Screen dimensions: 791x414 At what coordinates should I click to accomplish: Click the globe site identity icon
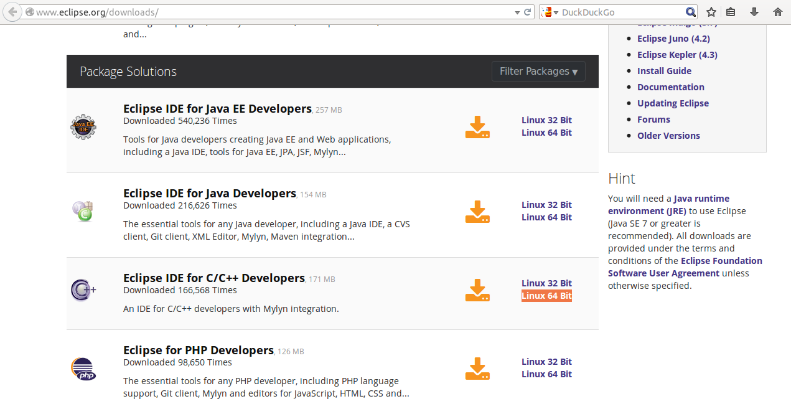click(29, 12)
